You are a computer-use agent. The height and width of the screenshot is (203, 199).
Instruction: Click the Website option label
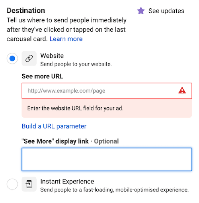pyautogui.click(x=52, y=56)
